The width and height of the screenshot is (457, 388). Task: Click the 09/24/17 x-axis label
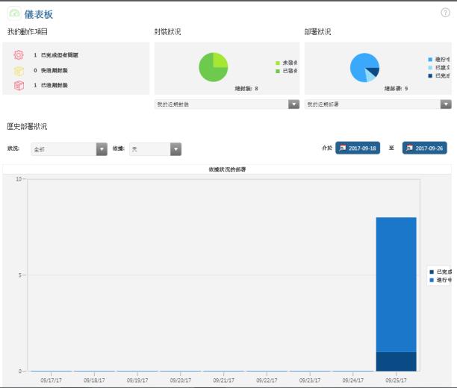353,381
